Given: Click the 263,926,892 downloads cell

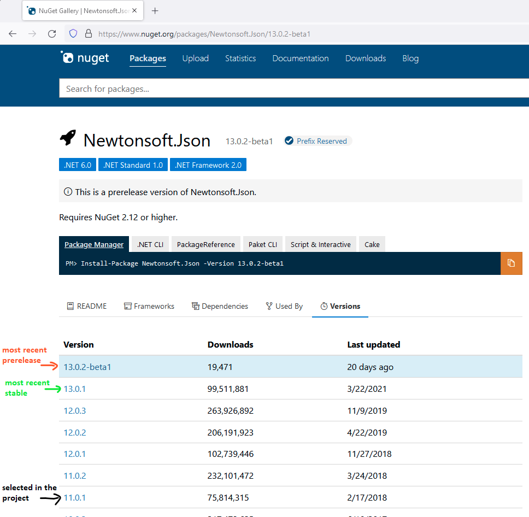Looking at the screenshot, I should [231, 410].
